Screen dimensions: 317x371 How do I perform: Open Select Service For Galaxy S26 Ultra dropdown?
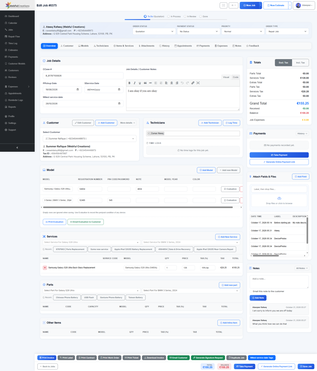coord(92,242)
